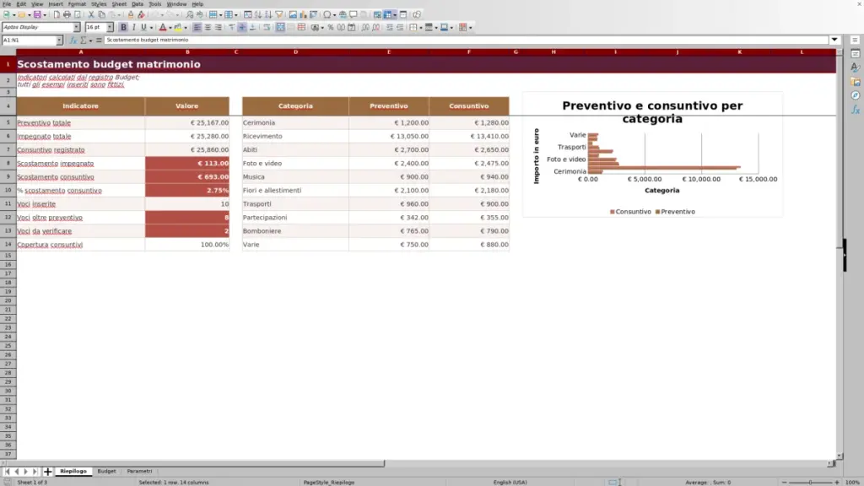Open the Sidebar Gallery panel
This screenshot has width=864, height=486.
[856, 82]
